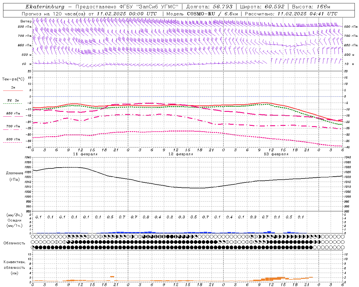This screenshot has height=287, width=359.
Task: Click the '(мм/1ч.)' precipitation unit label
Action: pos(15,226)
